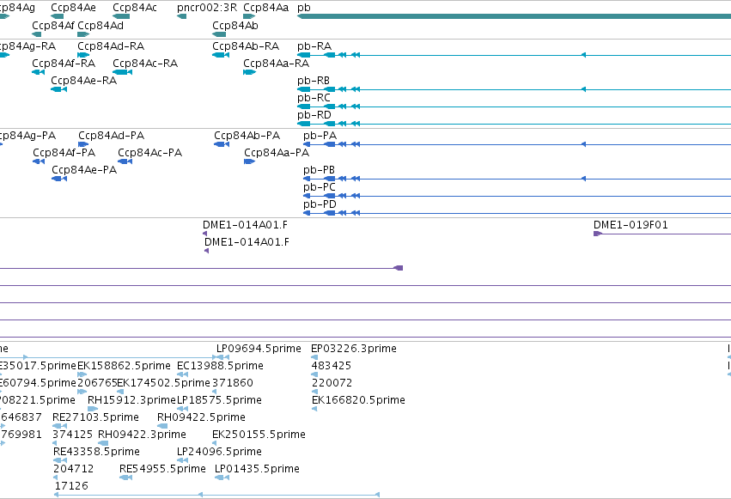Screen dimensions: 731x499
Task: Select protein label Ccp84Ac-PA
Action: coord(149,153)
